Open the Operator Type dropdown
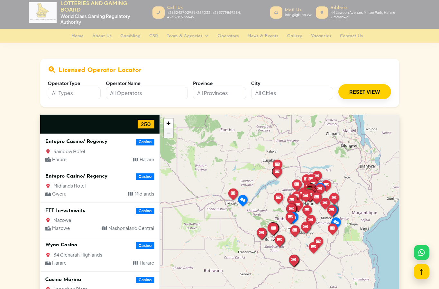The width and height of the screenshot is (439, 289). tap(74, 93)
